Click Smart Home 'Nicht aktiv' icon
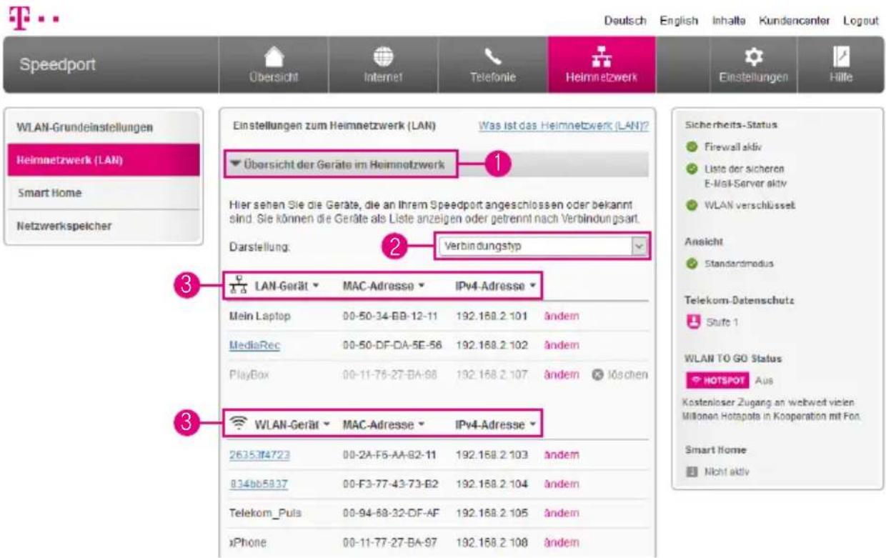Screen dimensions: 886x558 692,472
